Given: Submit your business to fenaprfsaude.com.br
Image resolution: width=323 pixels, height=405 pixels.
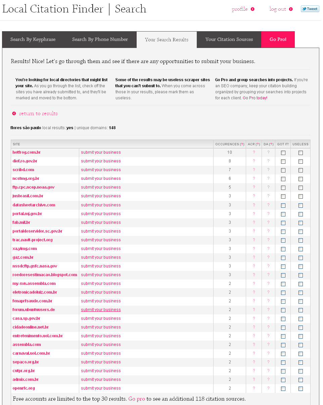Looking at the screenshot, I should point(101,301).
